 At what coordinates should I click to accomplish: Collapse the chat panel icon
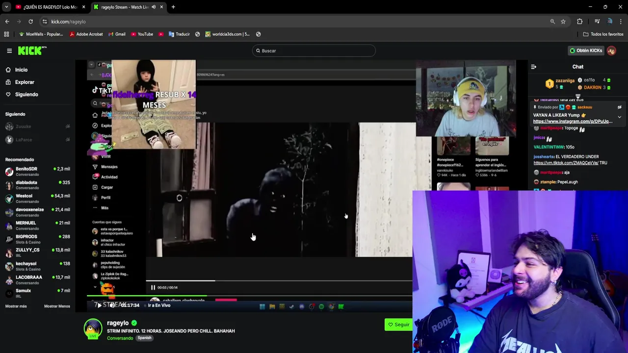click(534, 67)
